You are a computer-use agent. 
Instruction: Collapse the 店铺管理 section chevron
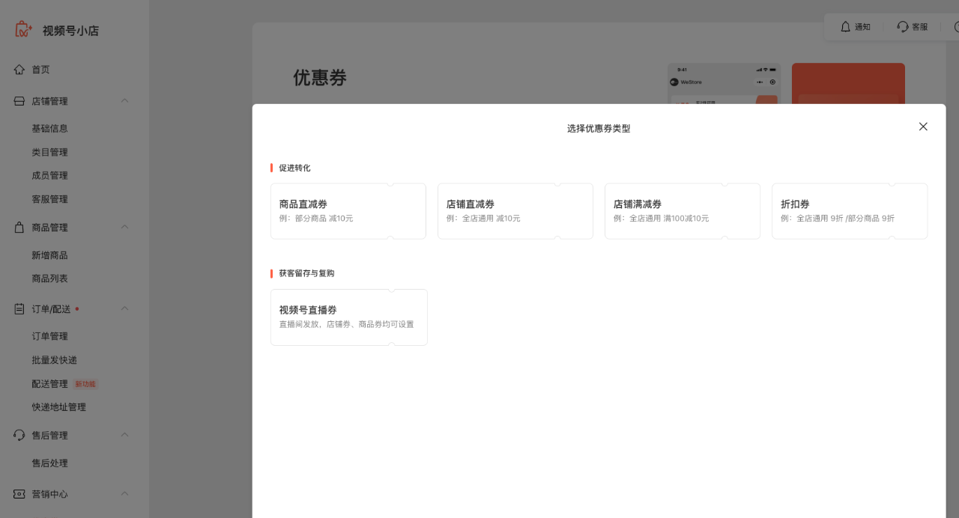click(125, 100)
